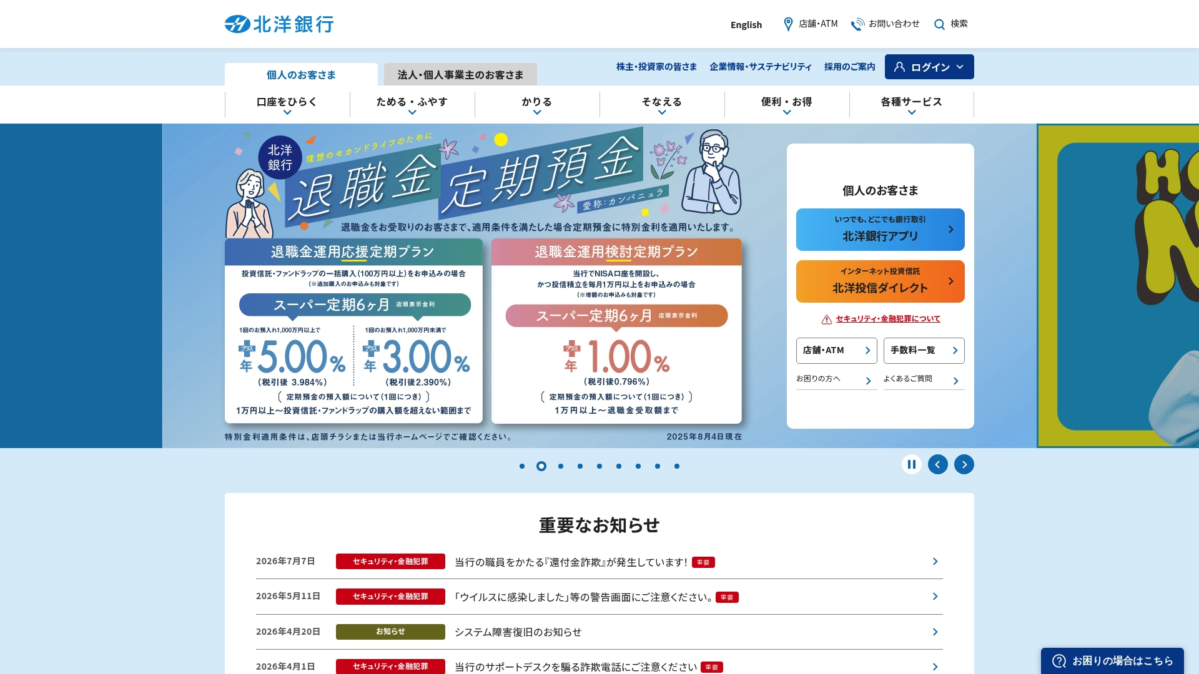
Task: Click the map pin icon for 店舗・ATM
Action: point(788,24)
